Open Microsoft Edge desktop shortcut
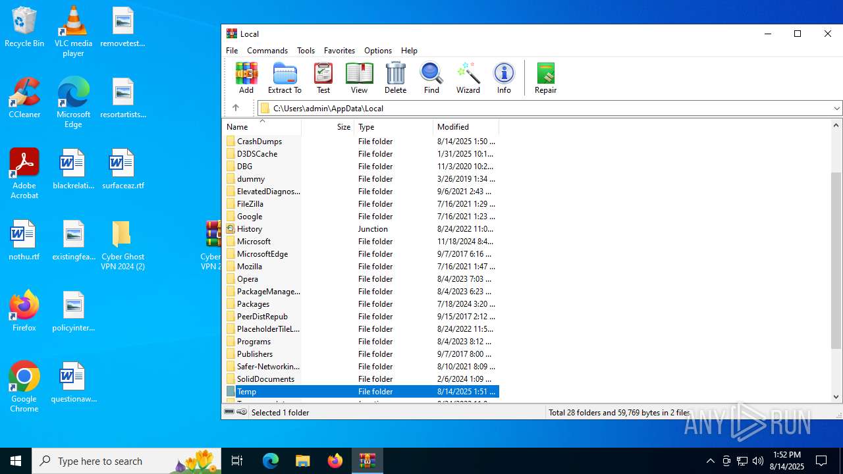Image resolution: width=843 pixels, height=474 pixels. click(x=73, y=103)
